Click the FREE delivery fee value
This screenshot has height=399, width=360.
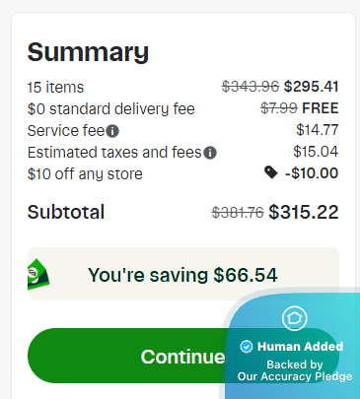tap(321, 108)
